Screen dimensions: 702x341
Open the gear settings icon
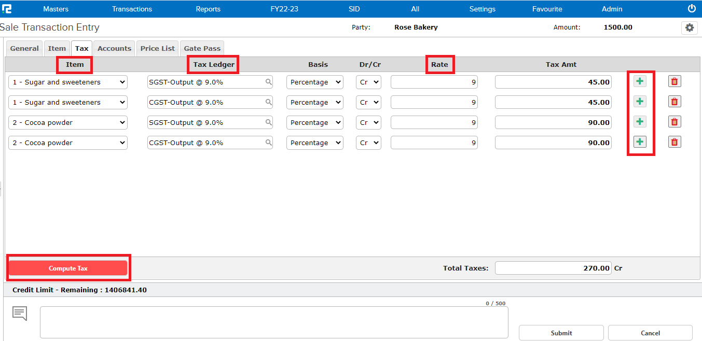tap(689, 28)
